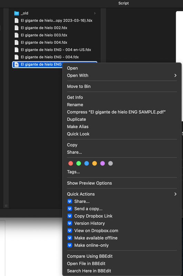This screenshot has height=276, width=183.
Task: Click the _old folder name
Action: click(x=24, y=13)
